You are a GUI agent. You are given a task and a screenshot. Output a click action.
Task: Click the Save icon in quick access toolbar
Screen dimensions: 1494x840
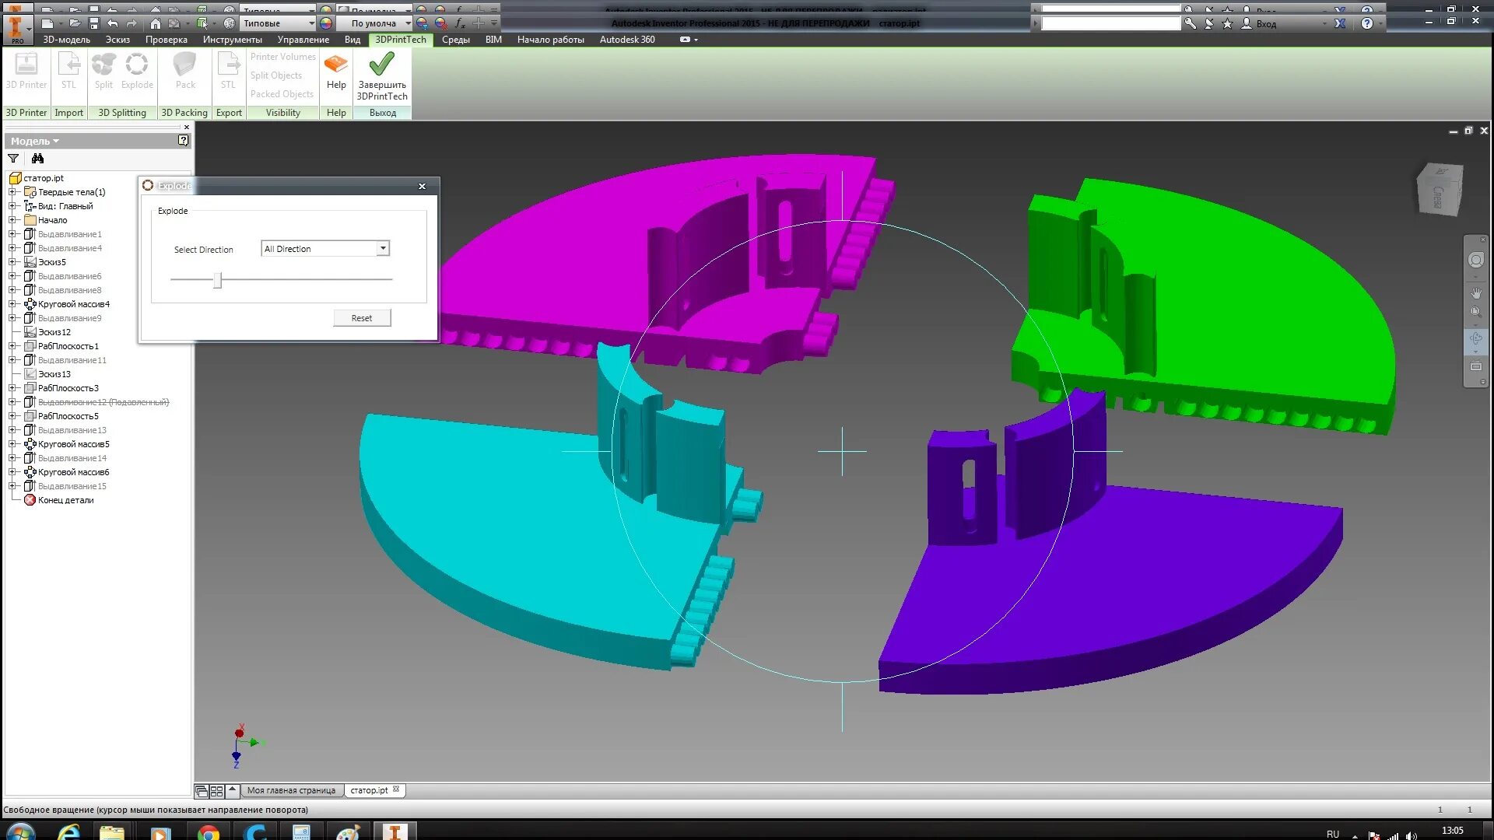[x=94, y=23]
